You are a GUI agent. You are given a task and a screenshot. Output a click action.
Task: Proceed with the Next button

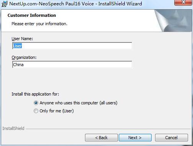[135, 138]
